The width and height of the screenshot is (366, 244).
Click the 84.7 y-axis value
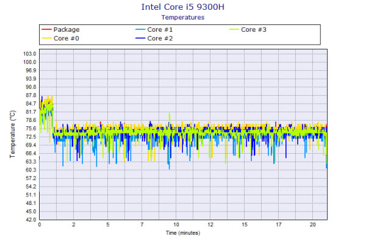pos(31,104)
